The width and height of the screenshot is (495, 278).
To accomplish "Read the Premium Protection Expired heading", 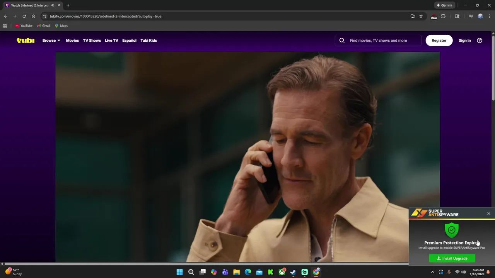I will coord(452,243).
